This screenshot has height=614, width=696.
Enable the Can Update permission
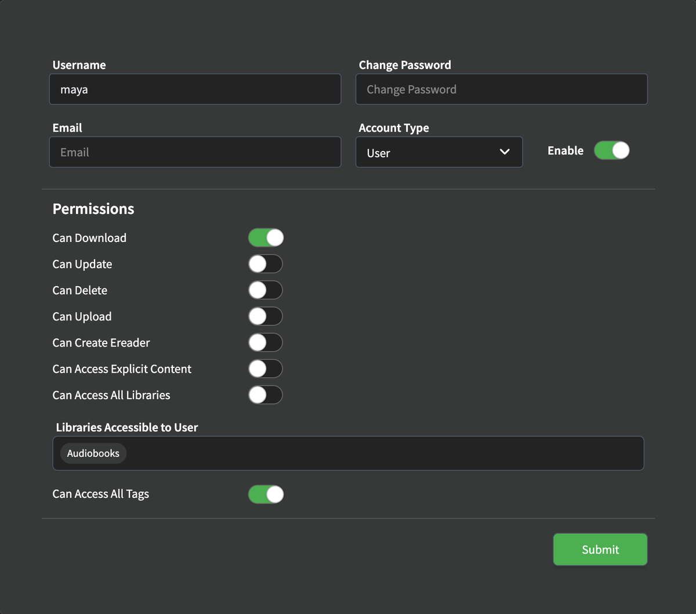click(266, 264)
